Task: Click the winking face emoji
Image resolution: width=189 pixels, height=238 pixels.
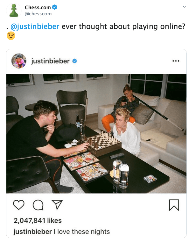Action: tap(11, 36)
